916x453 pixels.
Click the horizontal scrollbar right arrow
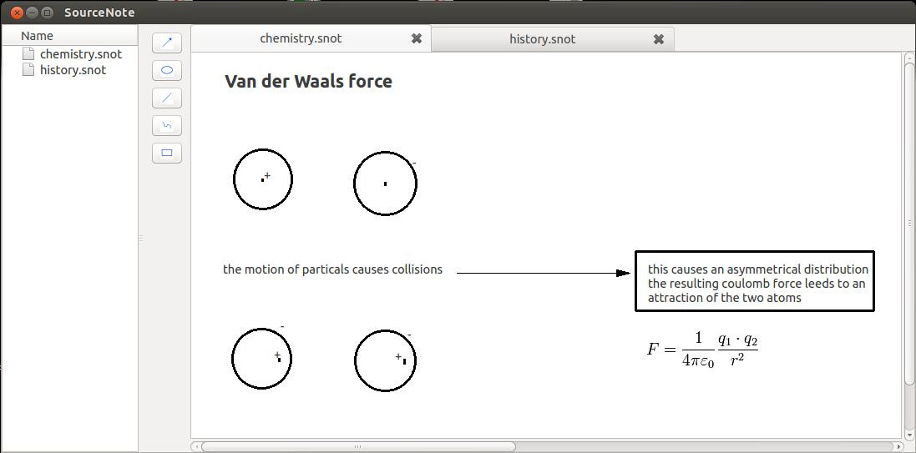point(898,446)
